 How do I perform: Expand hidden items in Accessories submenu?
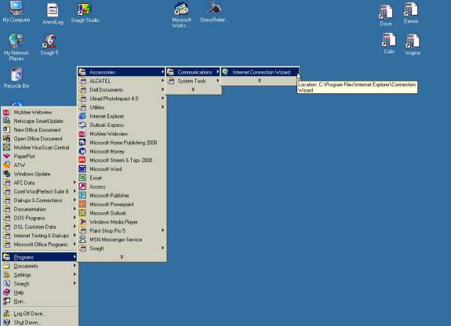coord(193,89)
